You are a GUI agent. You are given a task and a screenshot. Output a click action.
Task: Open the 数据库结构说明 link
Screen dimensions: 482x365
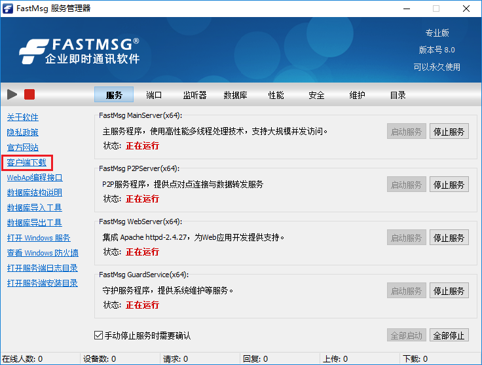click(35, 193)
